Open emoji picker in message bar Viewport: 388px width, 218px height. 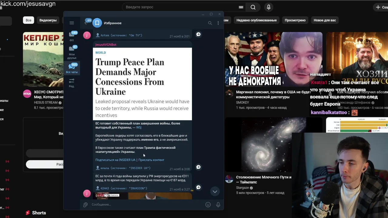[x=208, y=205]
